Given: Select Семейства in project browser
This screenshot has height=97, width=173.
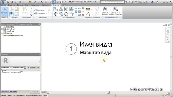Looking at the screenshot, I should pyautogui.click(x=10, y=31).
